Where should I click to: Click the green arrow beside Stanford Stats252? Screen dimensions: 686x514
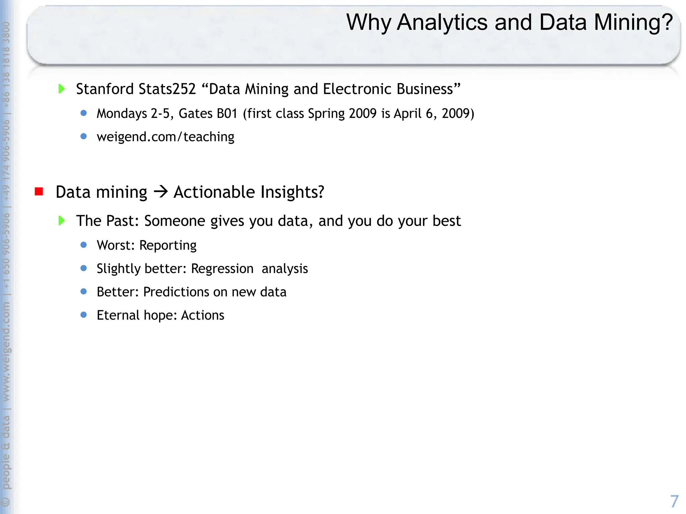62,89
